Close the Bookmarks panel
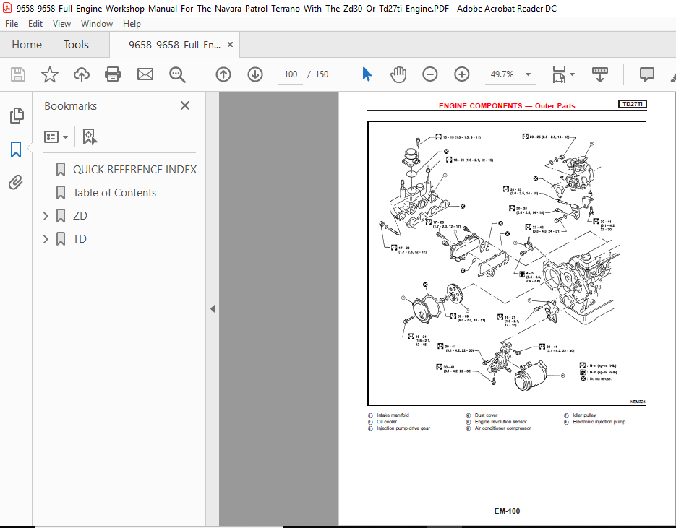This screenshot has height=528, width=676. (185, 105)
